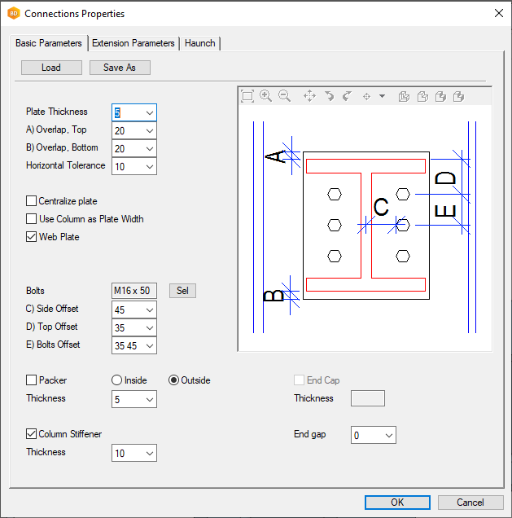512x518 pixels.
Task: Uncheck the Web Plate checkbox
Action: 32,237
